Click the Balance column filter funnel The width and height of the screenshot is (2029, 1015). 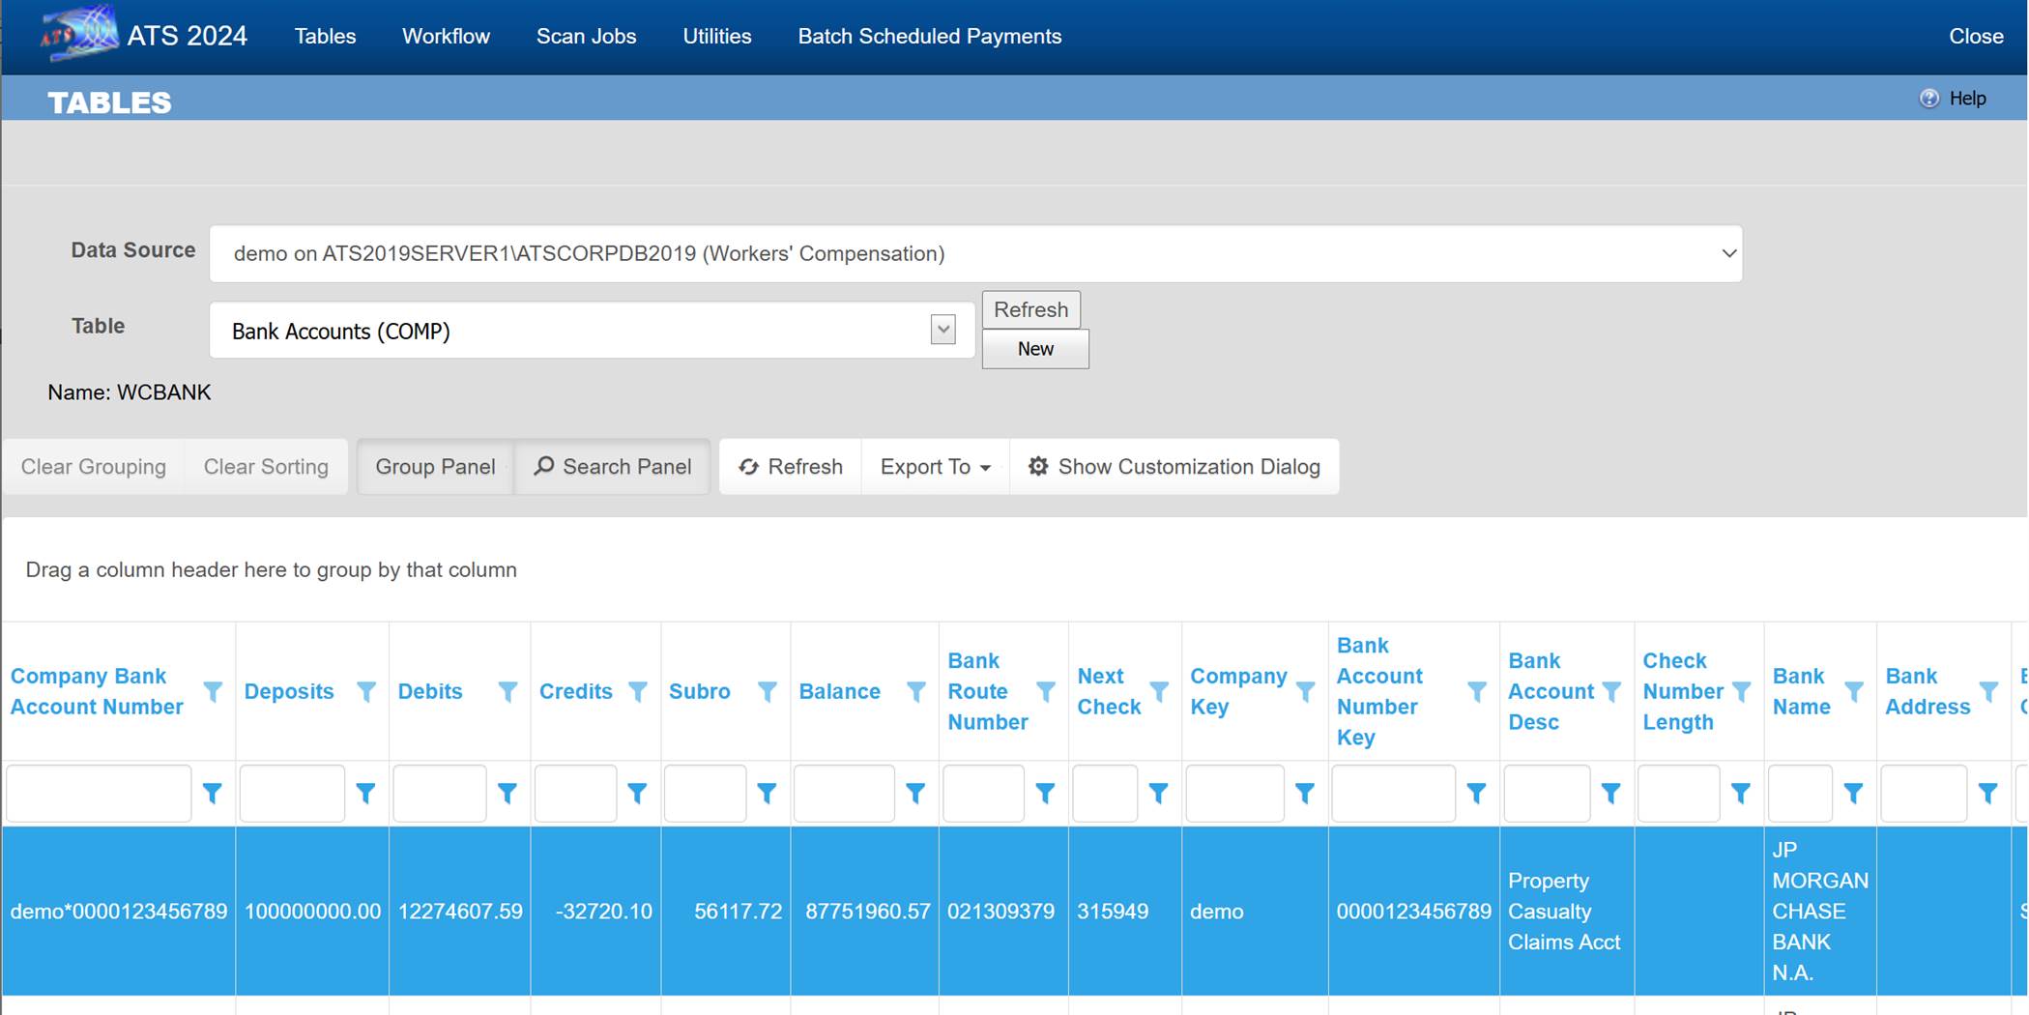pyautogui.click(x=915, y=691)
